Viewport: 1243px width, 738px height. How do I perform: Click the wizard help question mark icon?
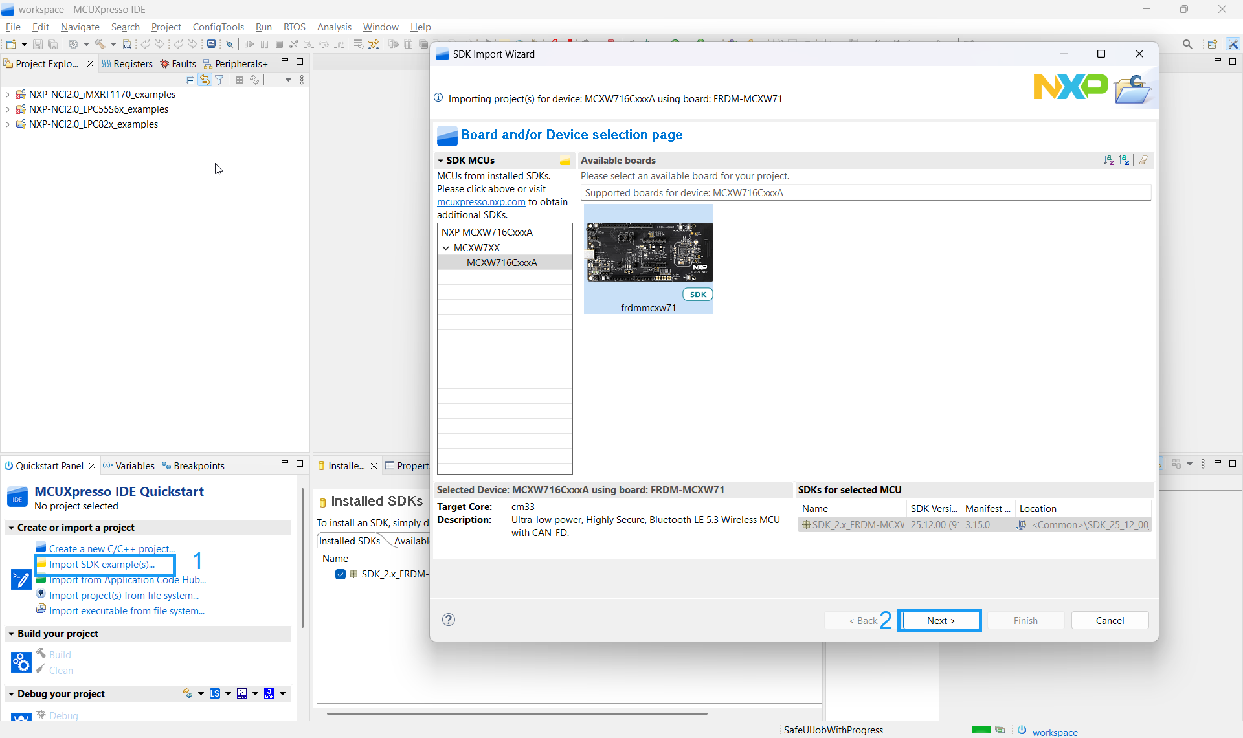click(x=449, y=620)
